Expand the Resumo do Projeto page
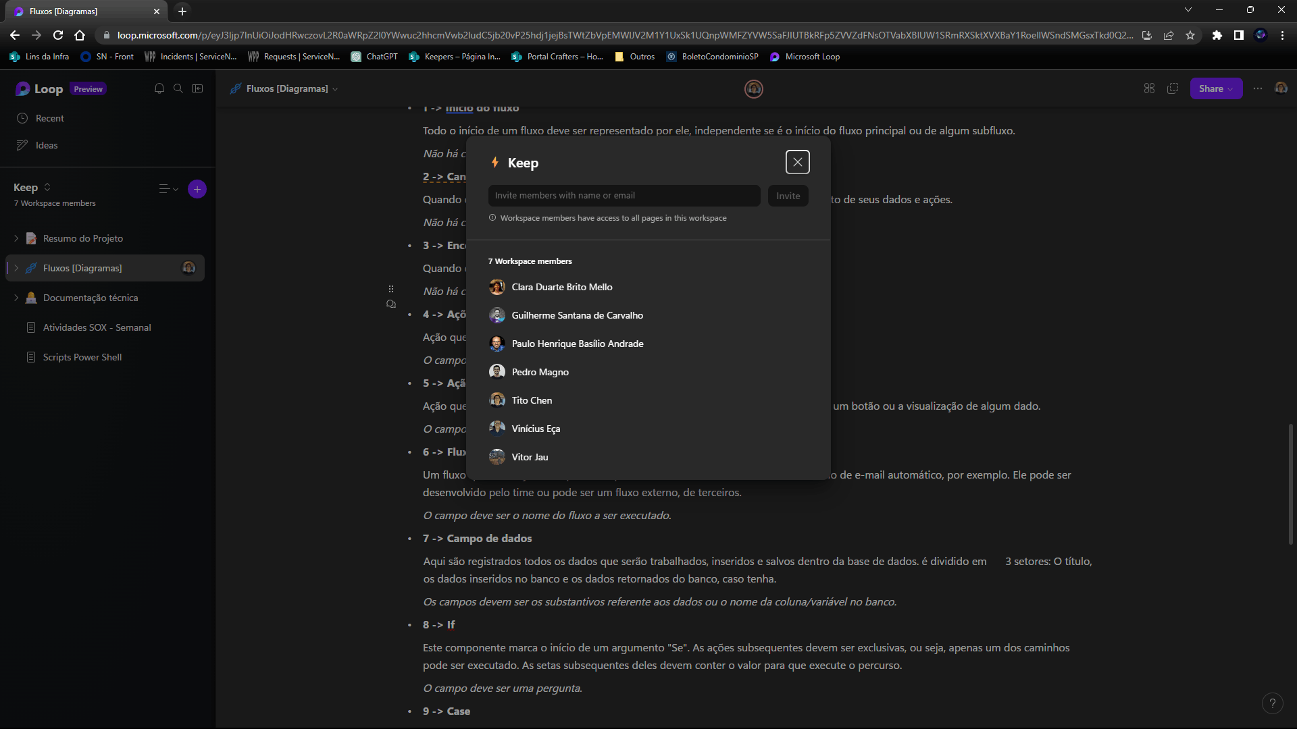The height and width of the screenshot is (729, 1297). 16,238
